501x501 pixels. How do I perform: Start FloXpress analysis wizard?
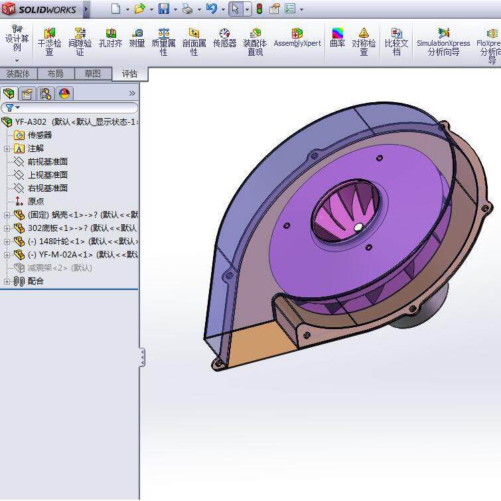(489, 46)
